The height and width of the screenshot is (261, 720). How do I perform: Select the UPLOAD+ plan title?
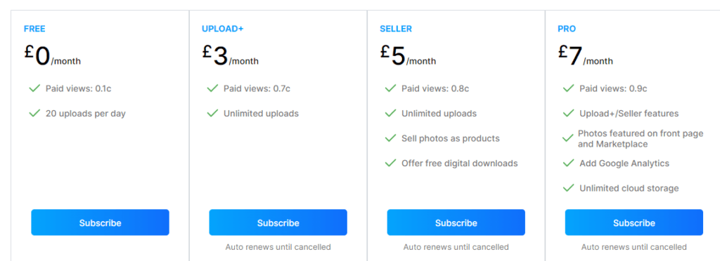pyautogui.click(x=223, y=29)
